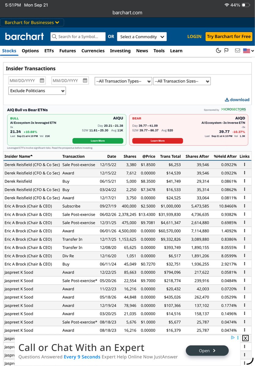Open the Exclude Politicians dropdown
The image size is (255, 366).
[x=37, y=91]
